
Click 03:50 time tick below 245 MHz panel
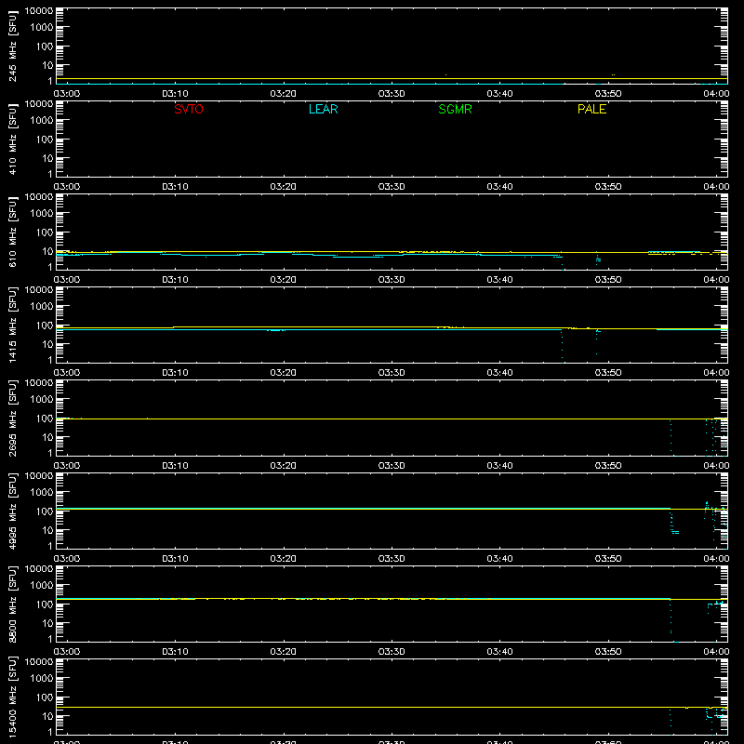[x=608, y=94]
